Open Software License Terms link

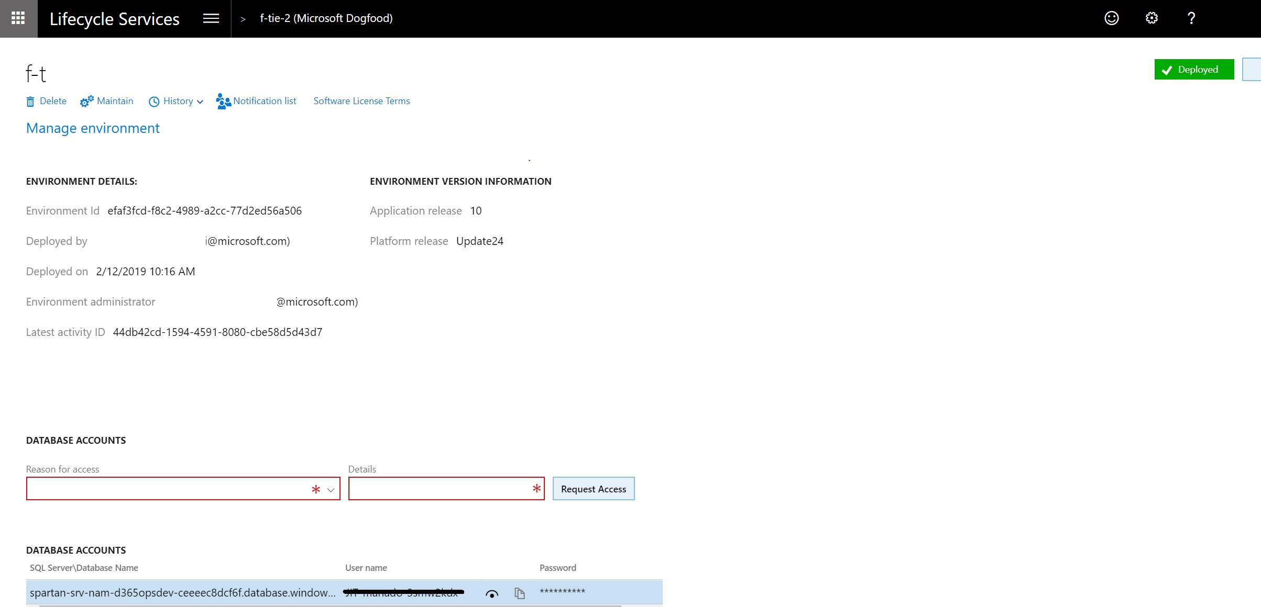click(361, 101)
